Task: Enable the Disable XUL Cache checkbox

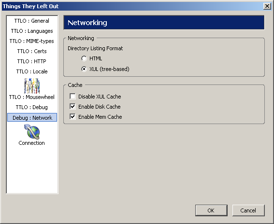Action: tap(72, 97)
